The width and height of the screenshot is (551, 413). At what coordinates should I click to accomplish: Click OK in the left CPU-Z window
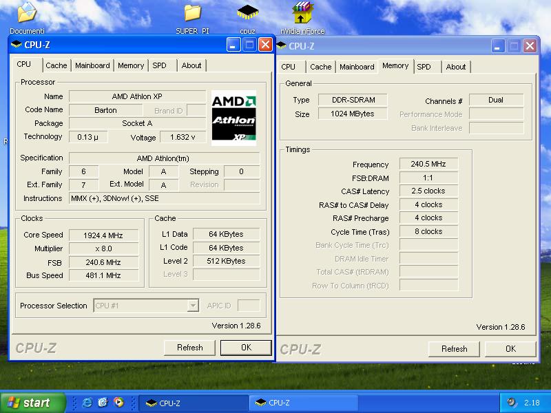coord(246,348)
